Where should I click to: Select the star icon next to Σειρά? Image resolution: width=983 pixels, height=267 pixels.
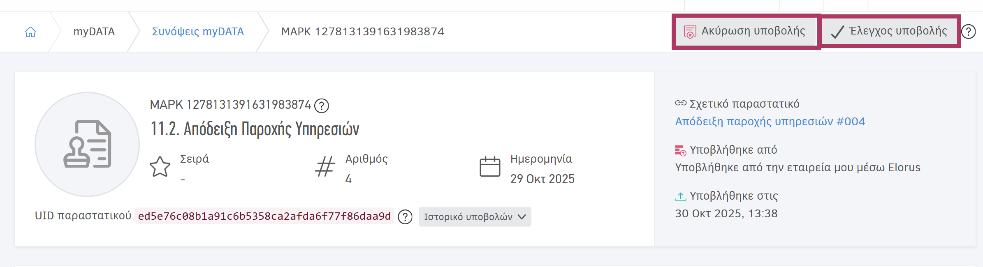161,167
